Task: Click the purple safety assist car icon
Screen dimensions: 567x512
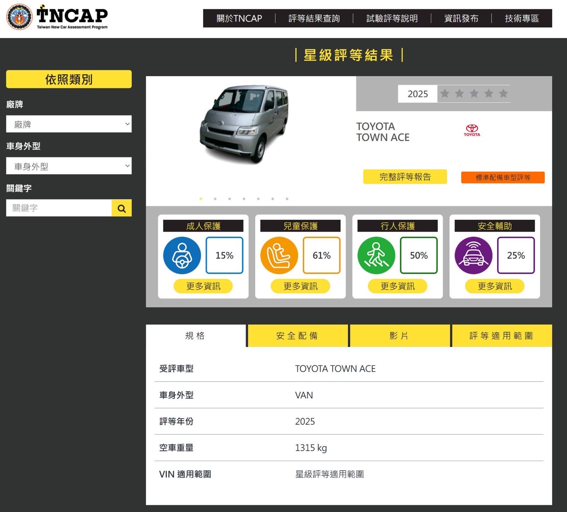Action: pos(473,256)
